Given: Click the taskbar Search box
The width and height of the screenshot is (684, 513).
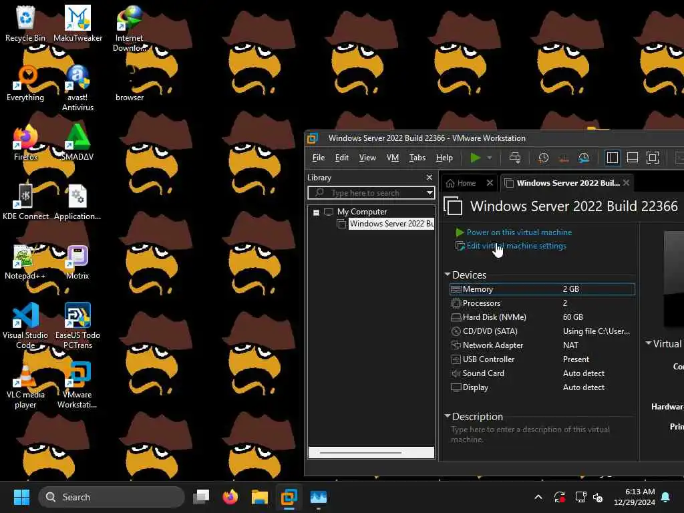Looking at the screenshot, I should point(112,497).
